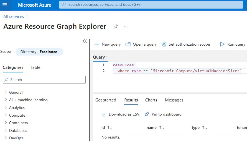Image resolution: width=247 pixels, height=141 pixels.
Task: Click the Open a query label
Action: [145, 45]
